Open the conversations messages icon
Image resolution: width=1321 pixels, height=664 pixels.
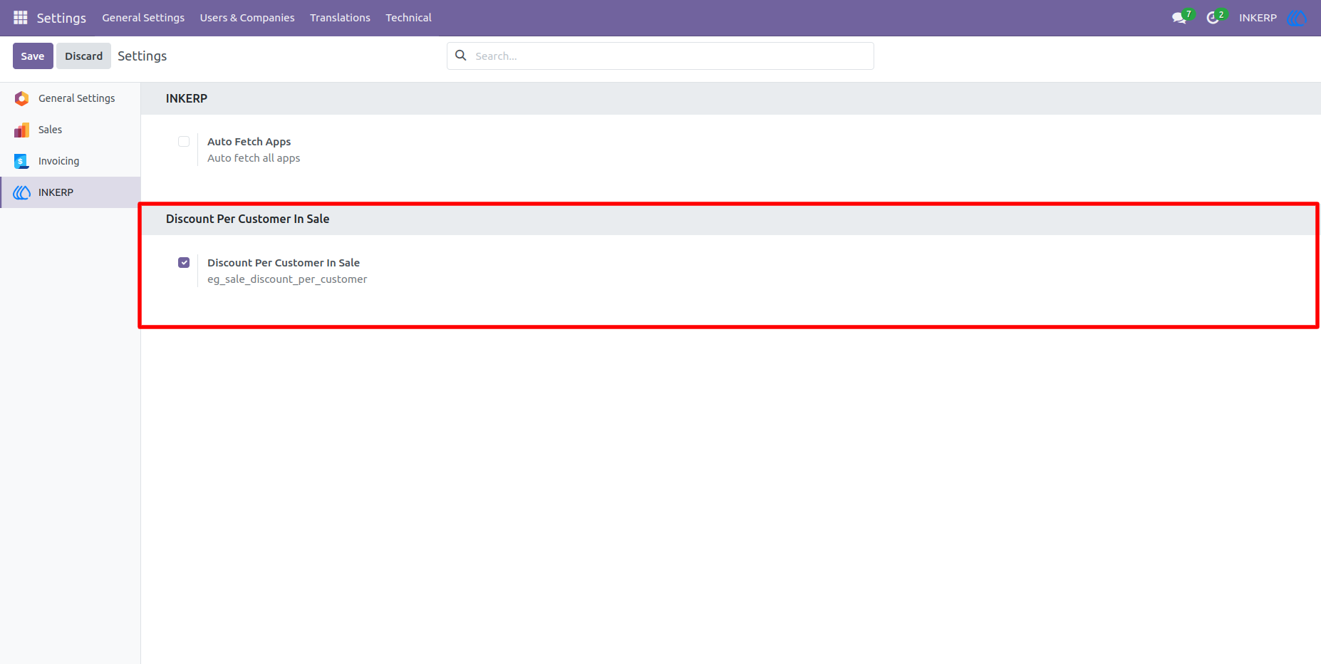1179,18
